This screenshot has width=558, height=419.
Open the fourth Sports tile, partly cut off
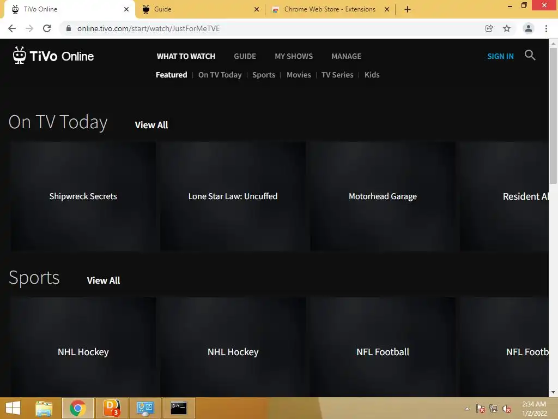click(504, 348)
